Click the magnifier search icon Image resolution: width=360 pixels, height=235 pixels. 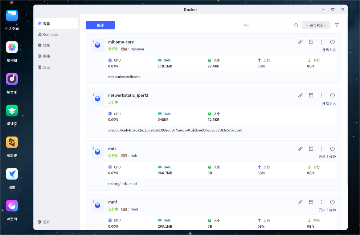tap(296, 25)
